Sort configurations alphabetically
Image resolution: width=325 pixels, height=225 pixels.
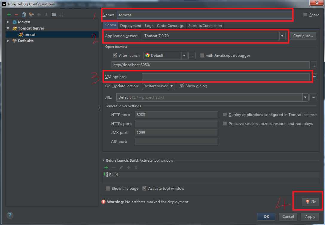[x=61, y=15]
